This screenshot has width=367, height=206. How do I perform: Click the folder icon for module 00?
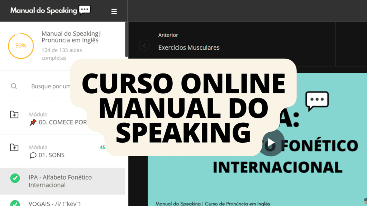(x=14, y=114)
